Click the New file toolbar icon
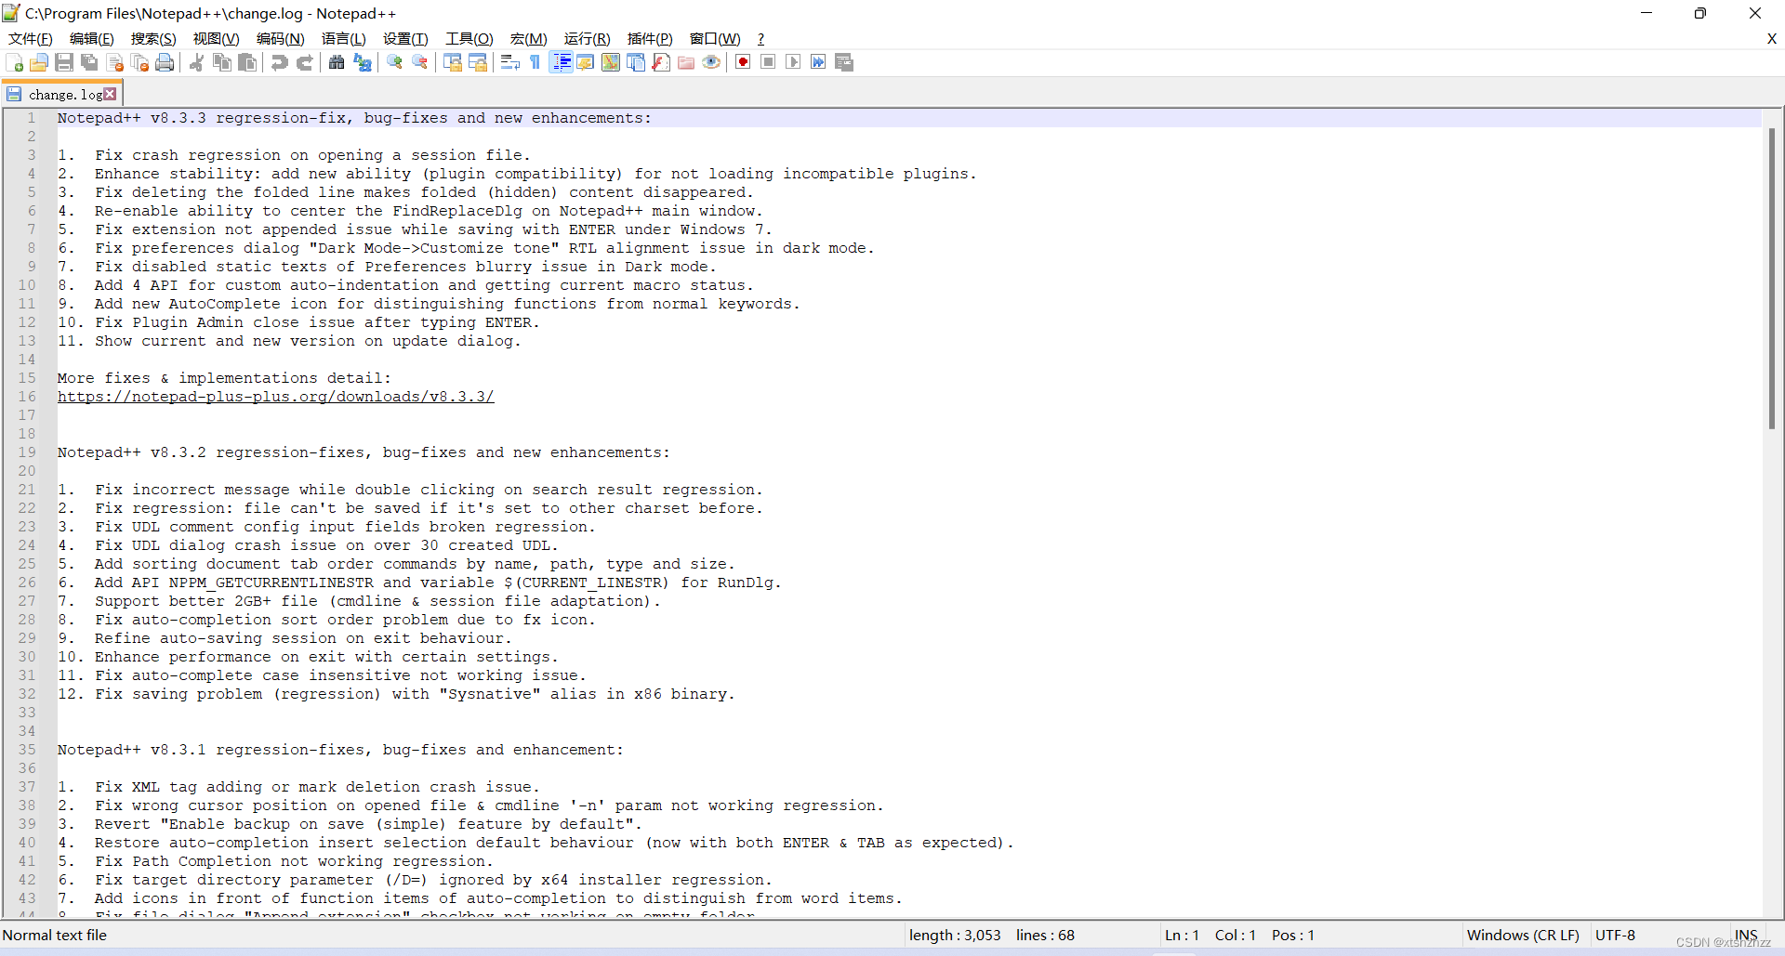Screen dimensions: 1785x956 click(15, 62)
